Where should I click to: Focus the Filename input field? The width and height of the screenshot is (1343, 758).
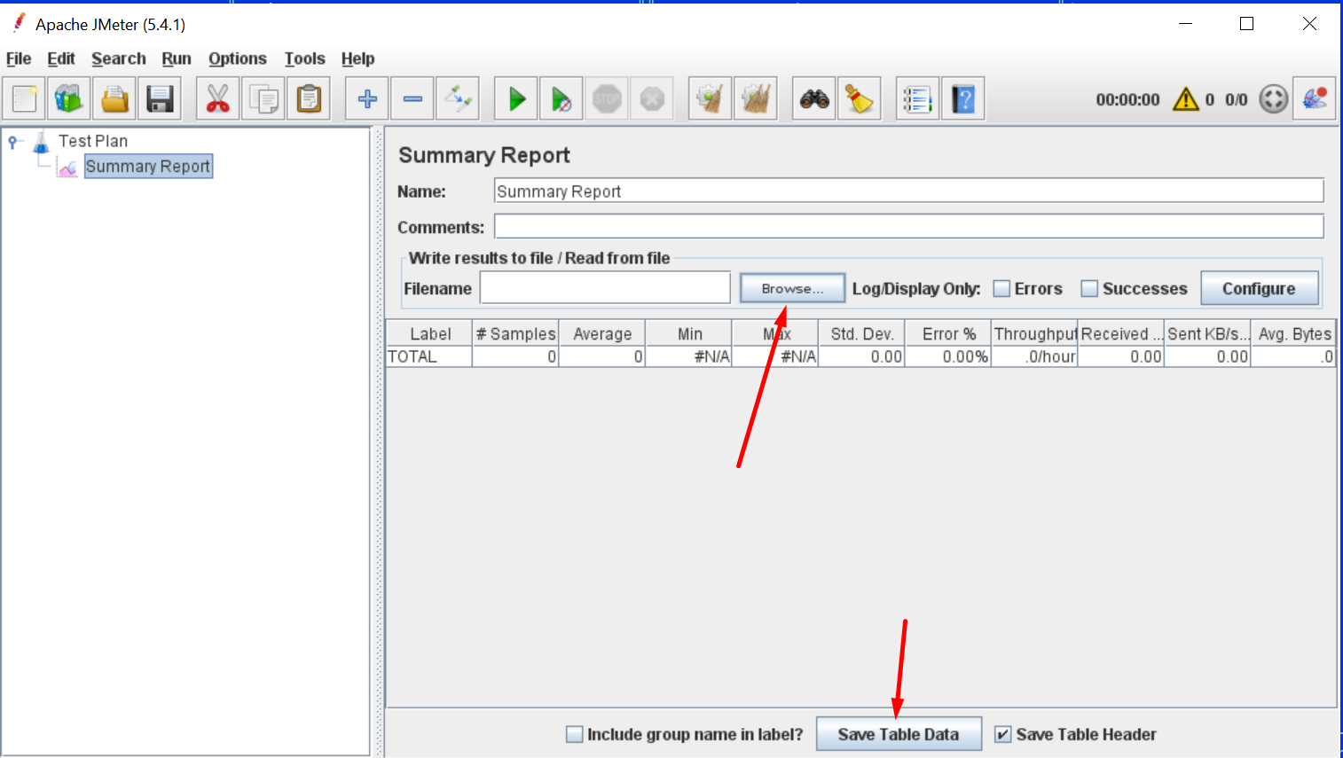[605, 288]
